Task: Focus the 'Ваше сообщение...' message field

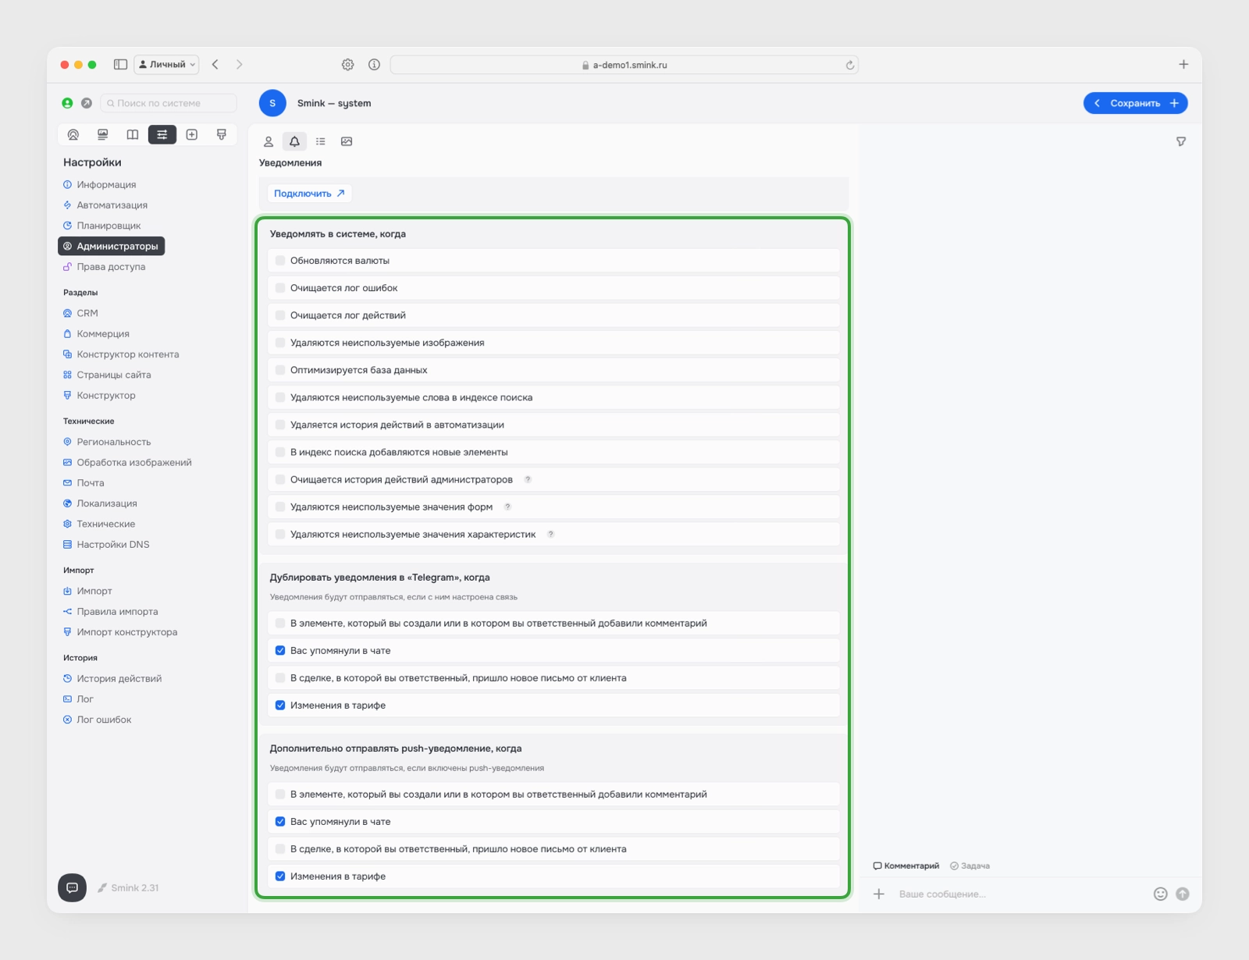Action: [1019, 894]
